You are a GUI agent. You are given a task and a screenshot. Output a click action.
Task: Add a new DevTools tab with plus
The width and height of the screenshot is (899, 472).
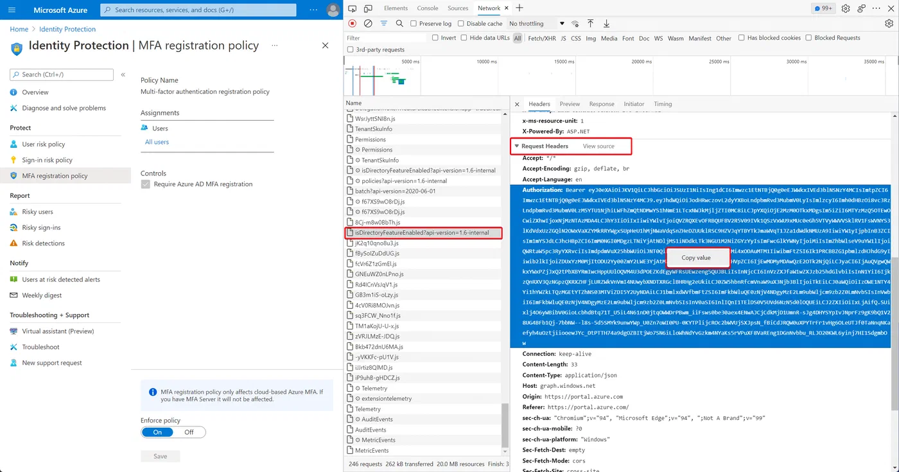point(519,8)
